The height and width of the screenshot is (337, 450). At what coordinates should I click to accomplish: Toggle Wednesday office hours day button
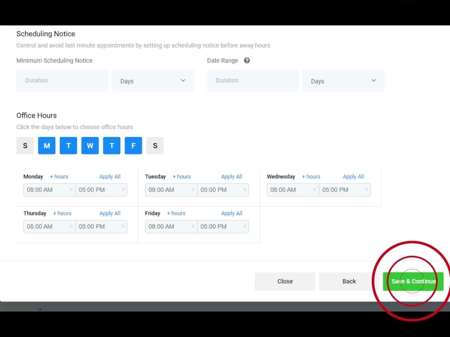(90, 146)
